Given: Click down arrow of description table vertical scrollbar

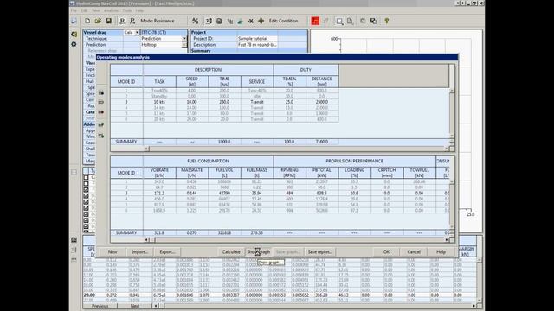Looking at the screenshot, I should click(x=452, y=136).
